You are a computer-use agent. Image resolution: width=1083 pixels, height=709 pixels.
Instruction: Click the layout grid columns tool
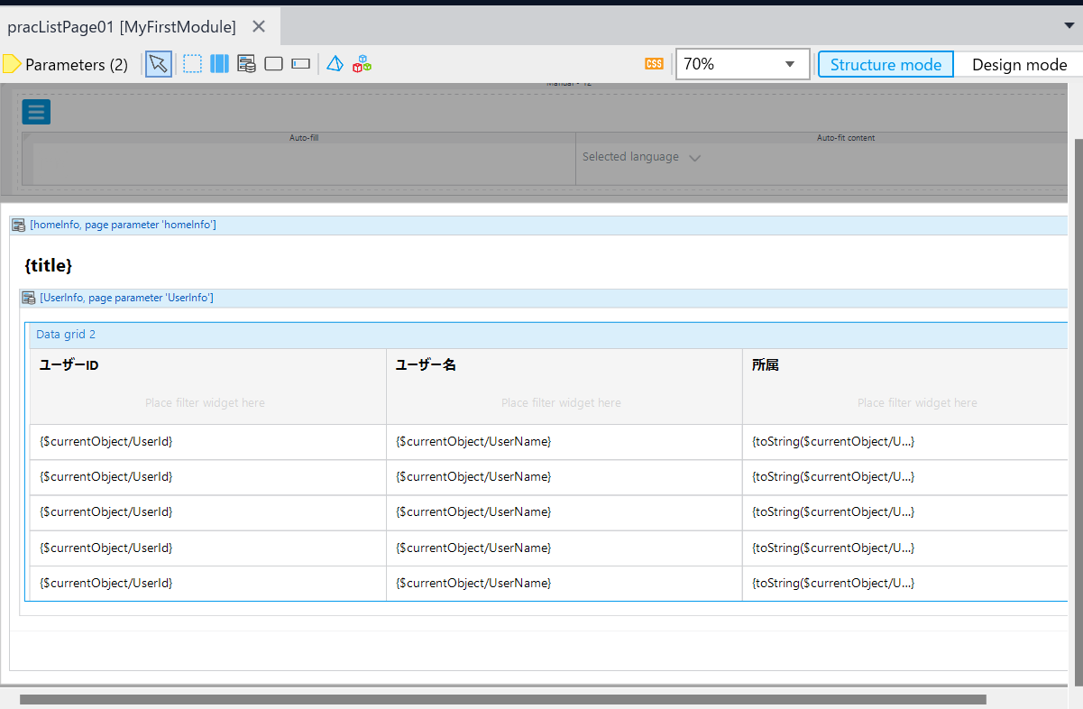[x=218, y=63]
